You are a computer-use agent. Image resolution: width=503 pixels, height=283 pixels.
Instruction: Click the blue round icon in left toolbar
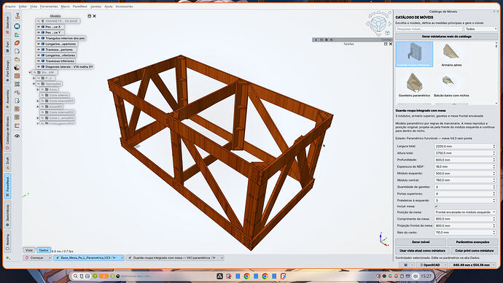[x=17, y=26]
